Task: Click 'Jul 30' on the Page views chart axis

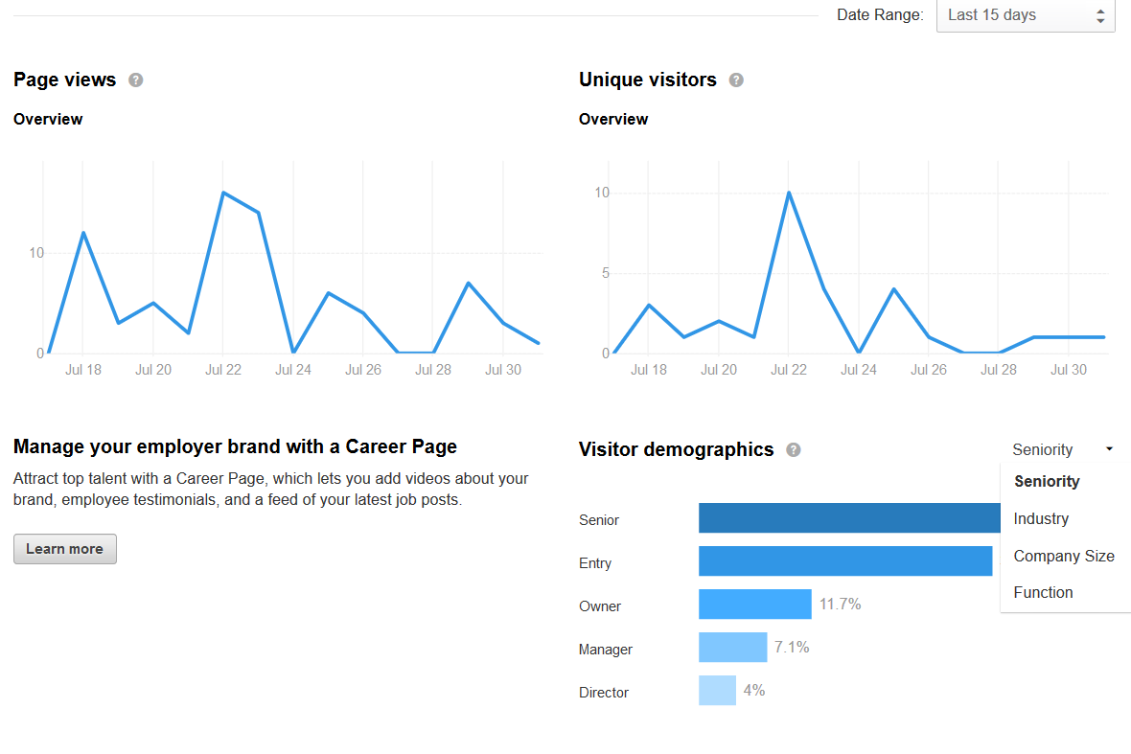Action: pos(503,370)
